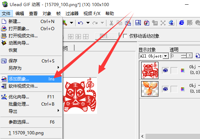Open the All Objects dropdown
The image size is (200, 139).
click(x=154, y=56)
